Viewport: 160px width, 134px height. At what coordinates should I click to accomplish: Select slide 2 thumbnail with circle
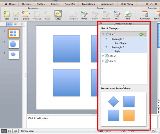pos(14,44)
